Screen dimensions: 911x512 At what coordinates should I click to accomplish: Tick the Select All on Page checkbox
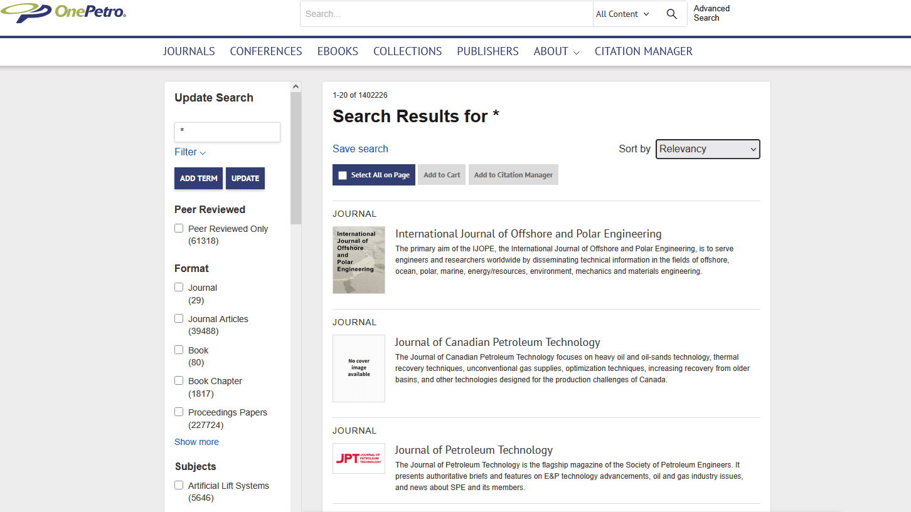pos(343,175)
